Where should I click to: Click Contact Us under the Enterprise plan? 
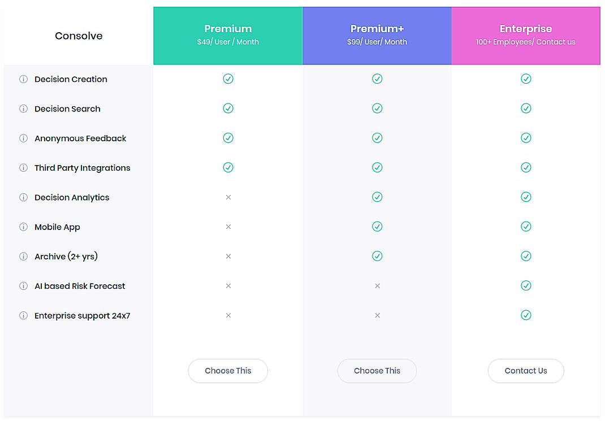526,371
